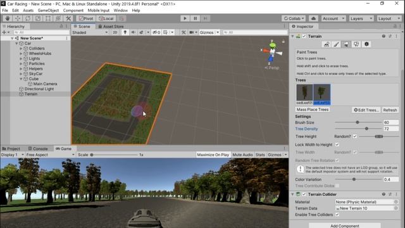Select the Hand tool

[x=8, y=18]
